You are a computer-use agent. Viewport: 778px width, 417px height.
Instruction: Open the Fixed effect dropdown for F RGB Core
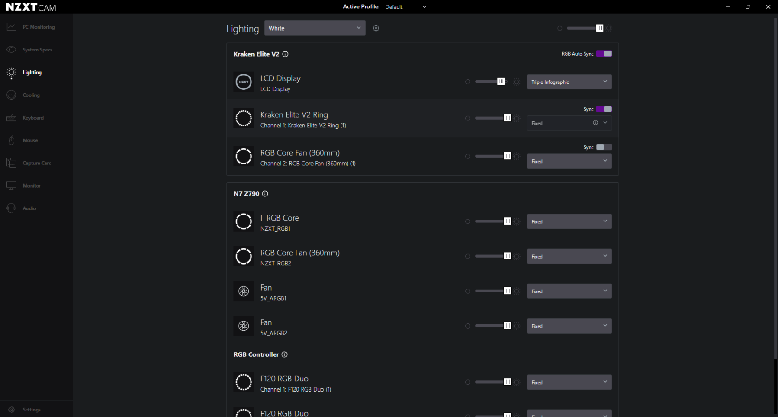coord(569,221)
